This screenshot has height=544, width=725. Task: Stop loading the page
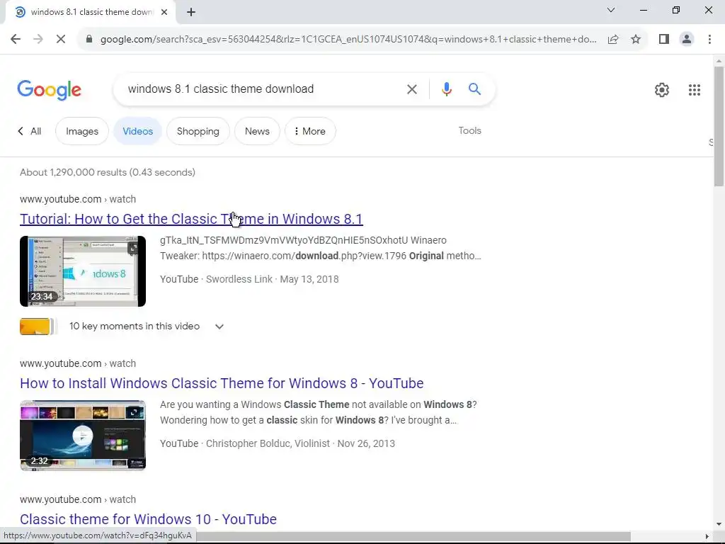tap(61, 39)
